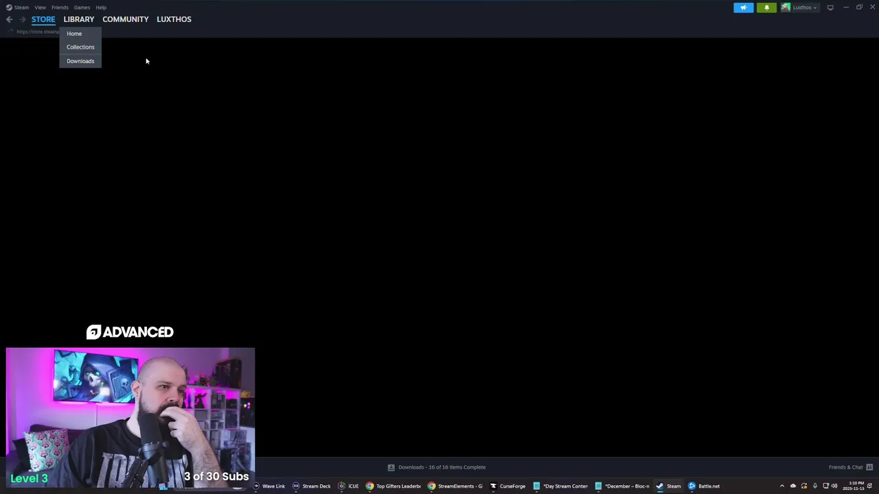
Task: Open Battle.net from taskbar
Action: pyautogui.click(x=704, y=486)
